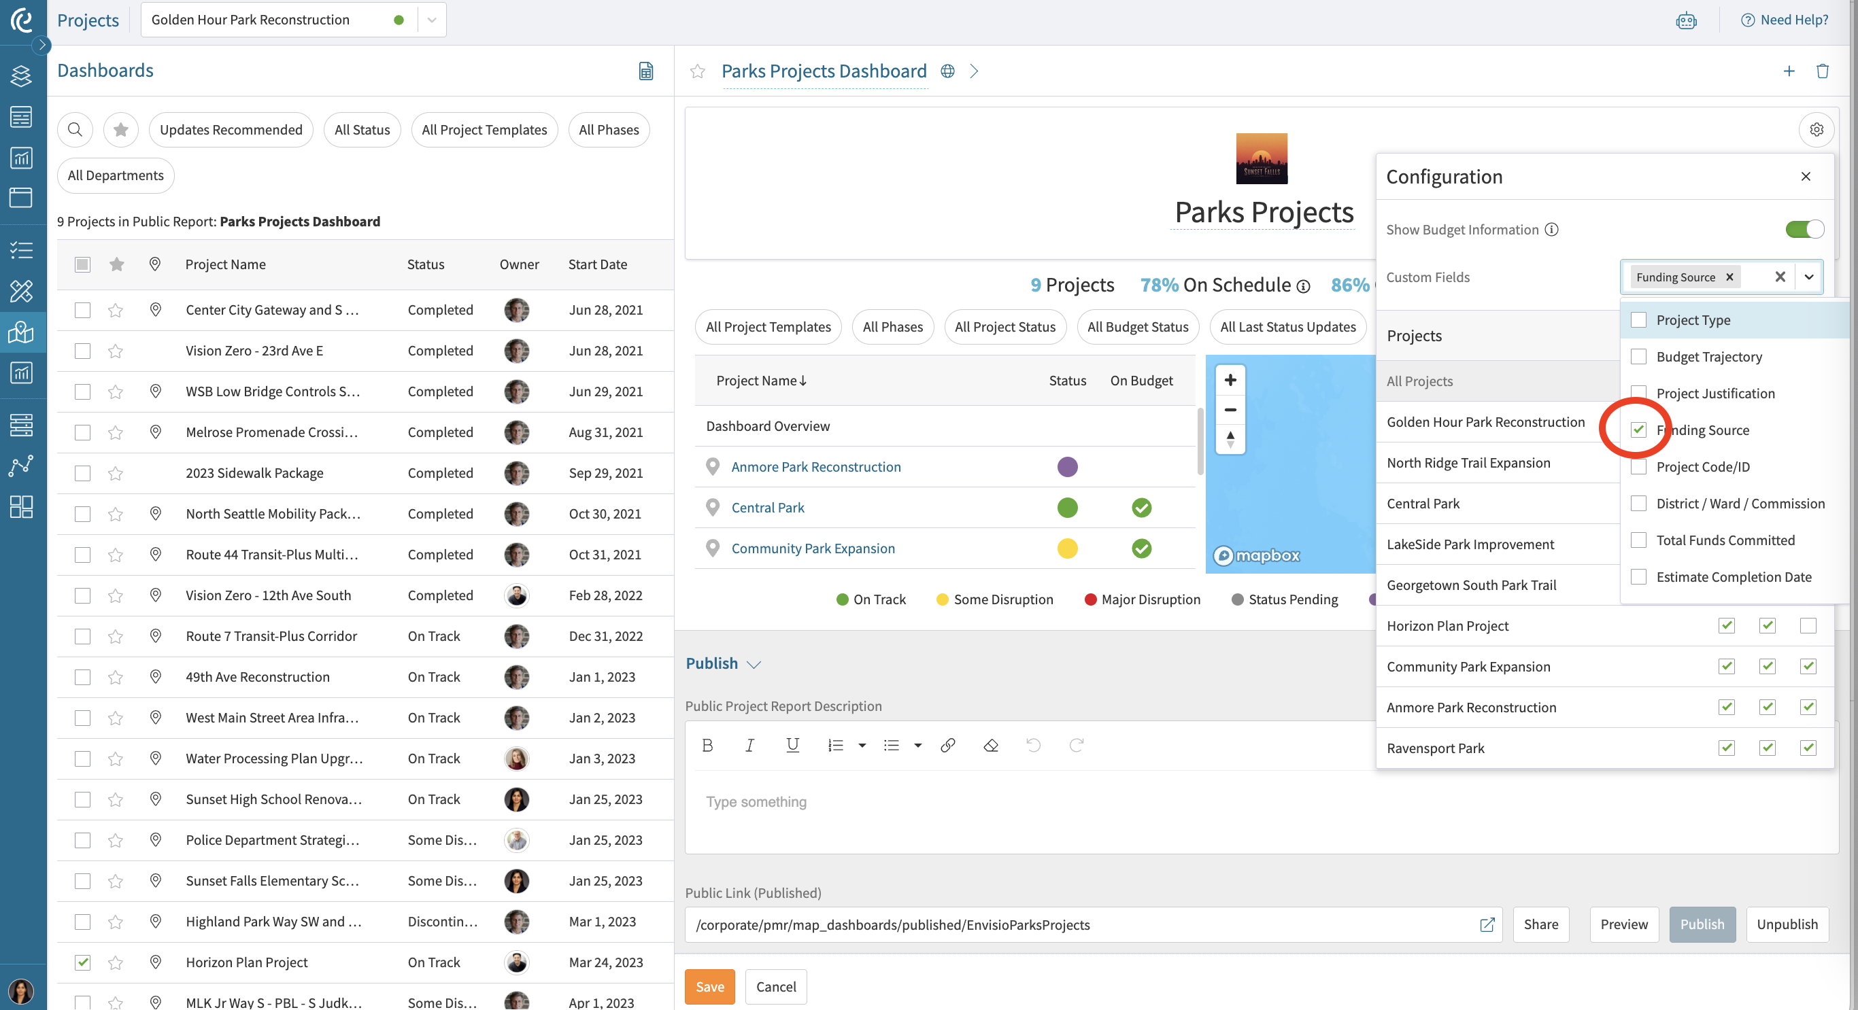
Task: Add a new dashboard with plus icon
Action: pyautogui.click(x=1789, y=71)
